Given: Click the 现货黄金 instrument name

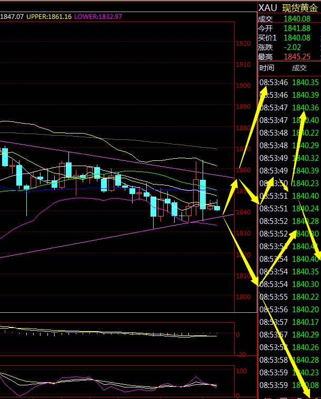Looking at the screenshot, I should coord(299,7).
